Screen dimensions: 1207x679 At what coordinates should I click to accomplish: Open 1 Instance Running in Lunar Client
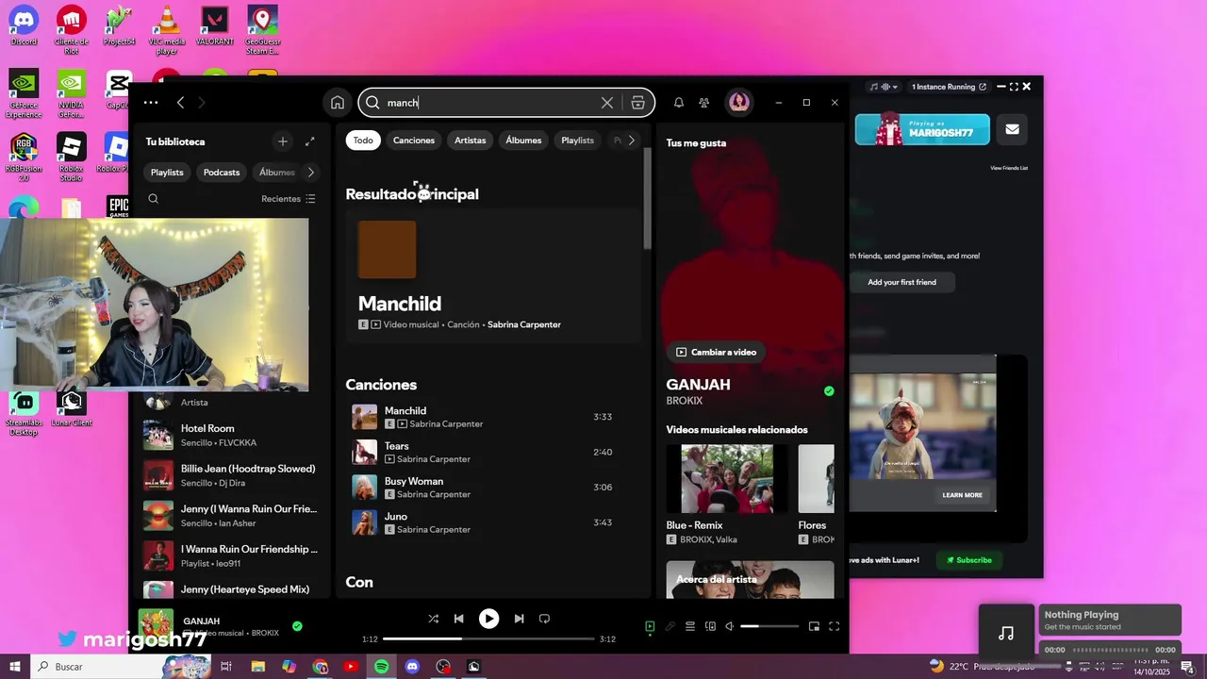(x=949, y=87)
